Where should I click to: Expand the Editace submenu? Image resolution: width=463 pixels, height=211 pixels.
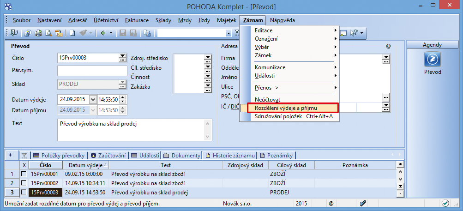[x=289, y=30]
